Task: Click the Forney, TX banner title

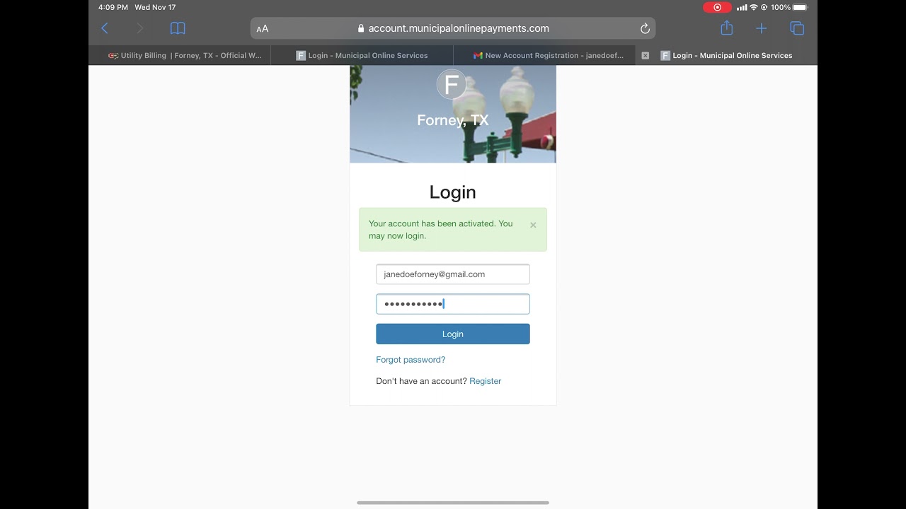Action: coord(453,120)
